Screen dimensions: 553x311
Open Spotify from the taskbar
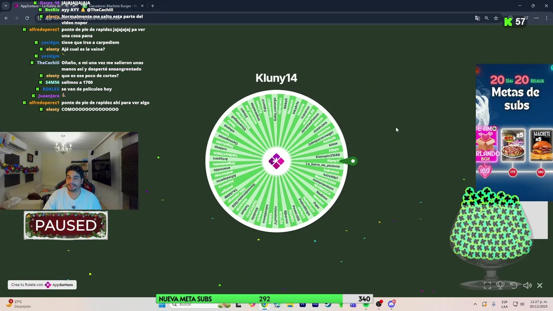point(366,305)
